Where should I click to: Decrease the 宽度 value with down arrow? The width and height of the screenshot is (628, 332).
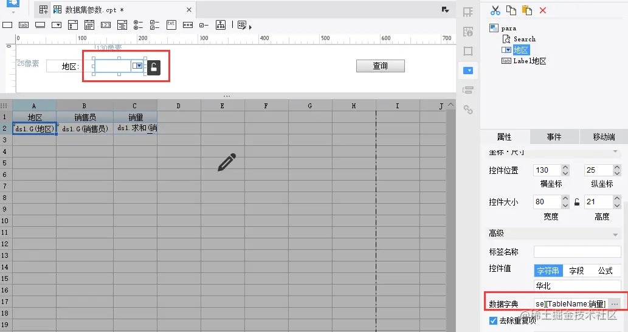click(565, 205)
